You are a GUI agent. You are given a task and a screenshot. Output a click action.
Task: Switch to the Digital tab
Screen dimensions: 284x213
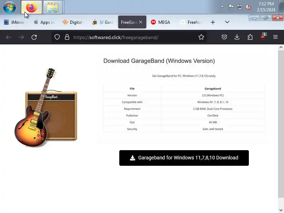pos(73,22)
